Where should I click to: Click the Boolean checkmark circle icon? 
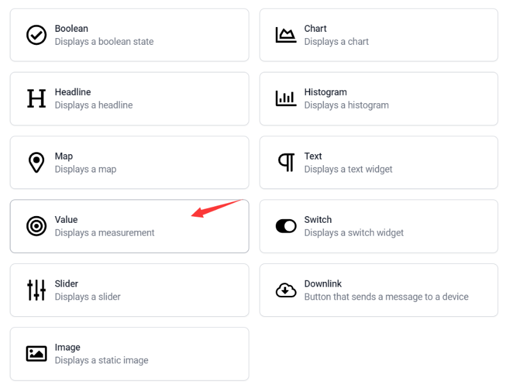[36, 35]
